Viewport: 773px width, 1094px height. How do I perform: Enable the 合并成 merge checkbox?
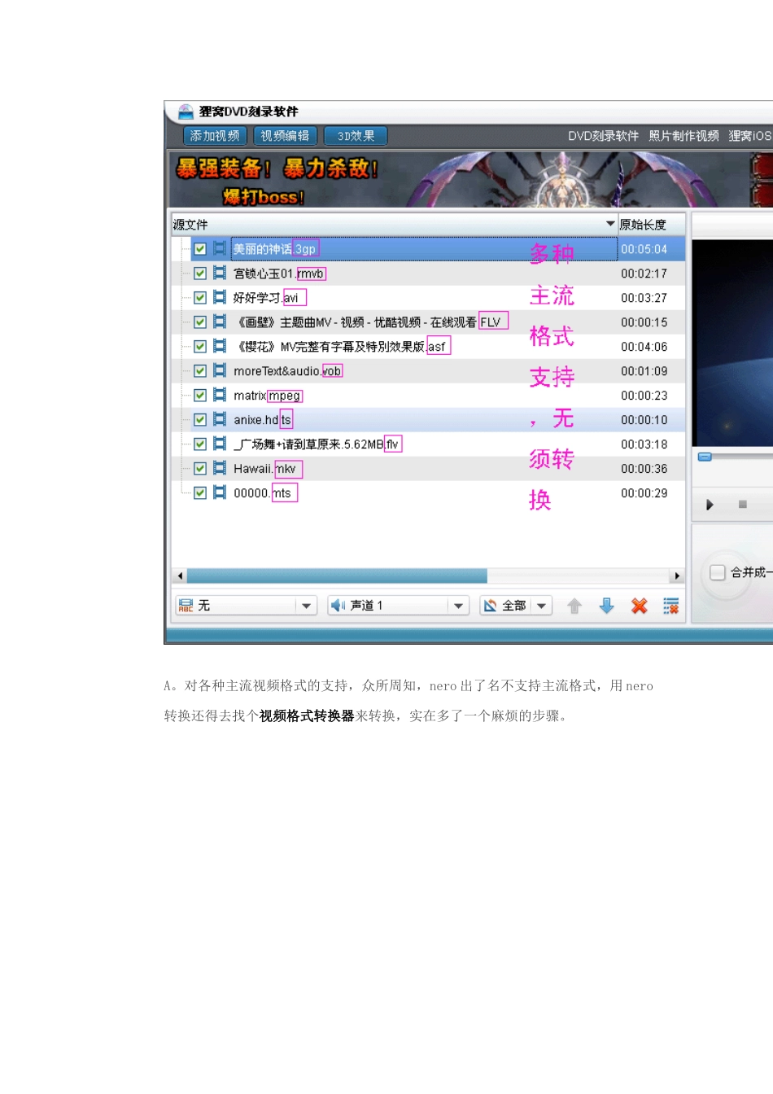(718, 572)
